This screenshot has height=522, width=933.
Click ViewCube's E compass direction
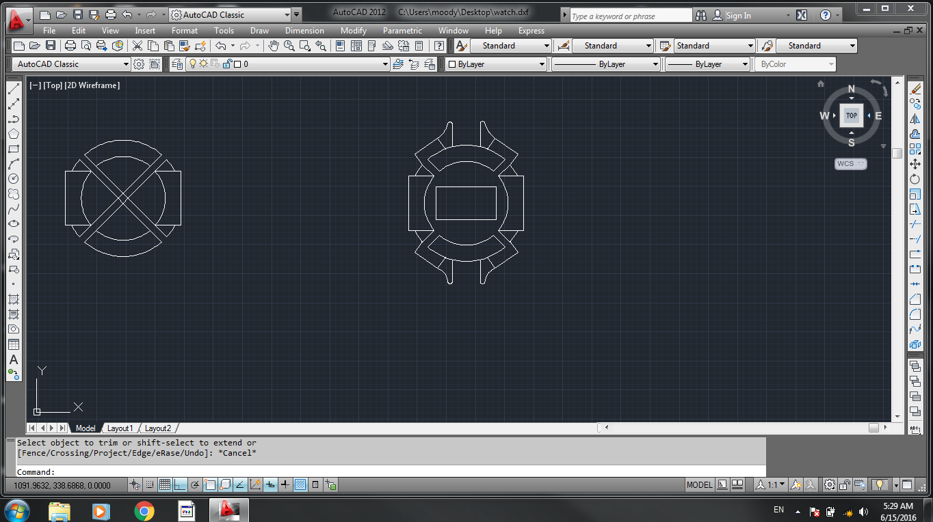tap(878, 115)
